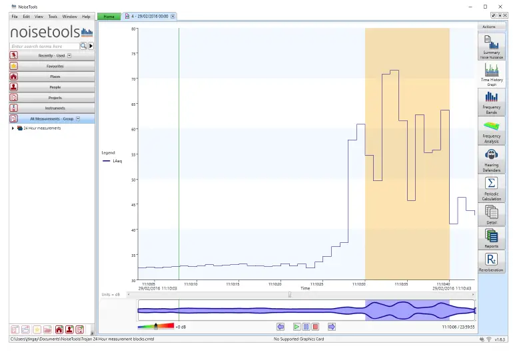Click the search magnifier icon
The width and height of the screenshot is (527, 354).
[x=83, y=46]
